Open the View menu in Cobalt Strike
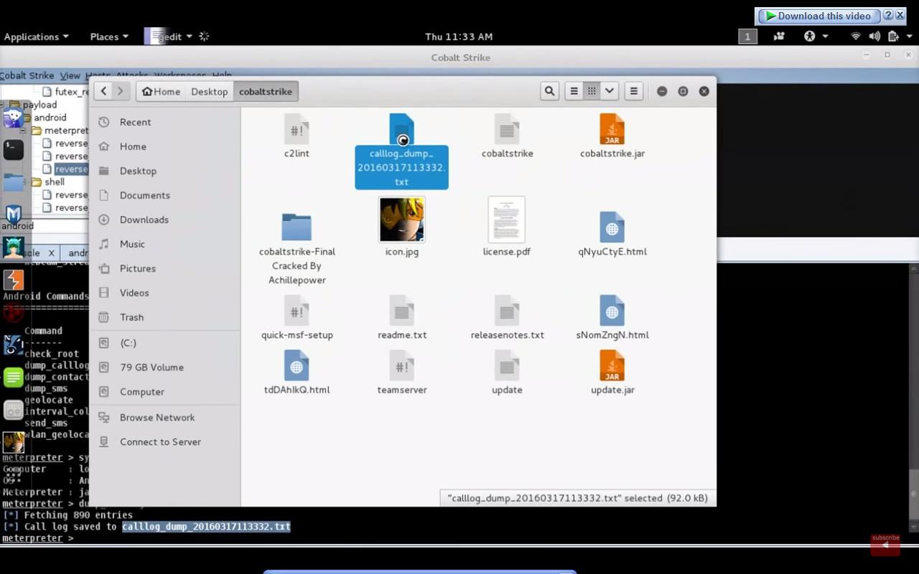The height and width of the screenshot is (574, 919). 70,75
